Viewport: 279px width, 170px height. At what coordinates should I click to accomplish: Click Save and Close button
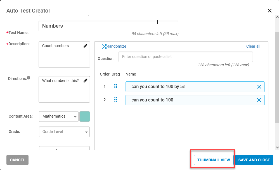coord(254,160)
